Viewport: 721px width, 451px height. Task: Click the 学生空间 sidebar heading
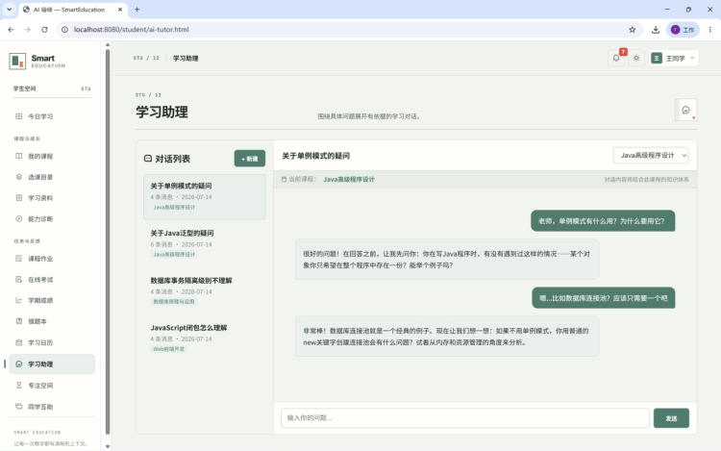point(24,88)
